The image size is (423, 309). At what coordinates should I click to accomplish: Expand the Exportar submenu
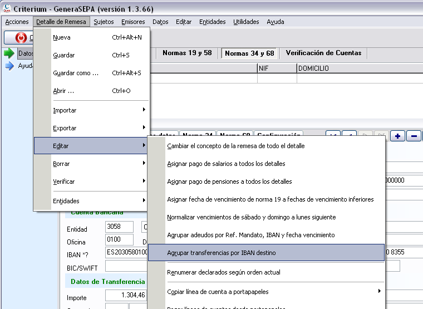pyautogui.click(x=92, y=128)
